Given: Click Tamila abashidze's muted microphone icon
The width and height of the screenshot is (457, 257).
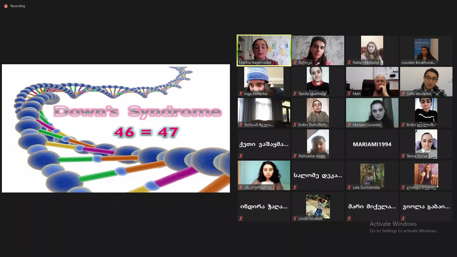Looking at the screenshot, I should click(295, 94).
